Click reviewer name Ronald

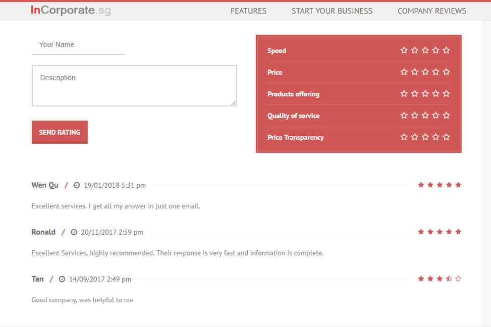[43, 232]
